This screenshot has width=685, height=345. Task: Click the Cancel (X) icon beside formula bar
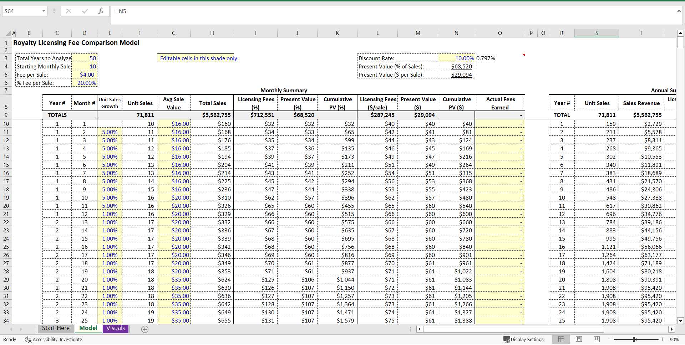coord(68,11)
